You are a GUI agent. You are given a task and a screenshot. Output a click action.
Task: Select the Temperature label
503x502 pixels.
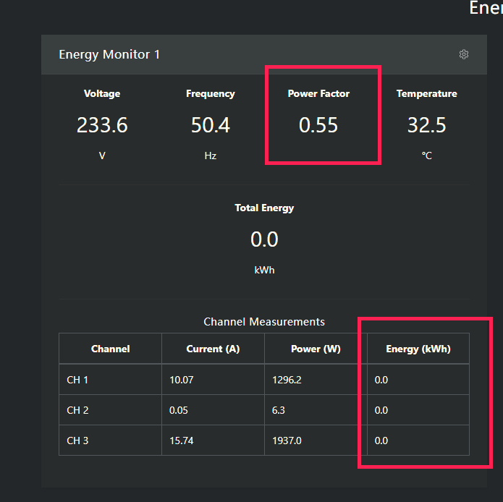pyautogui.click(x=427, y=93)
